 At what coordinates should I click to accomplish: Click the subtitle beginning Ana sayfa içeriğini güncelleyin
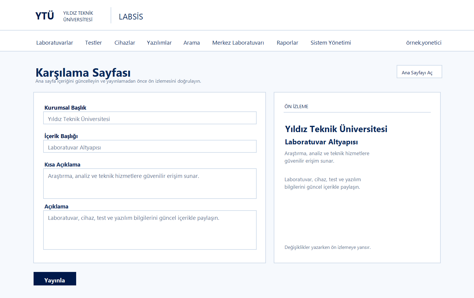(118, 81)
